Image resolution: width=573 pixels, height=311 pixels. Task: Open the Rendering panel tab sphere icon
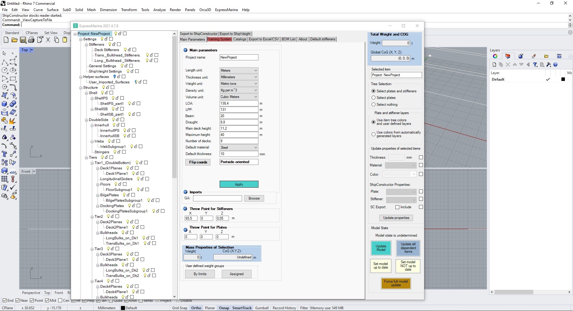[521, 56]
